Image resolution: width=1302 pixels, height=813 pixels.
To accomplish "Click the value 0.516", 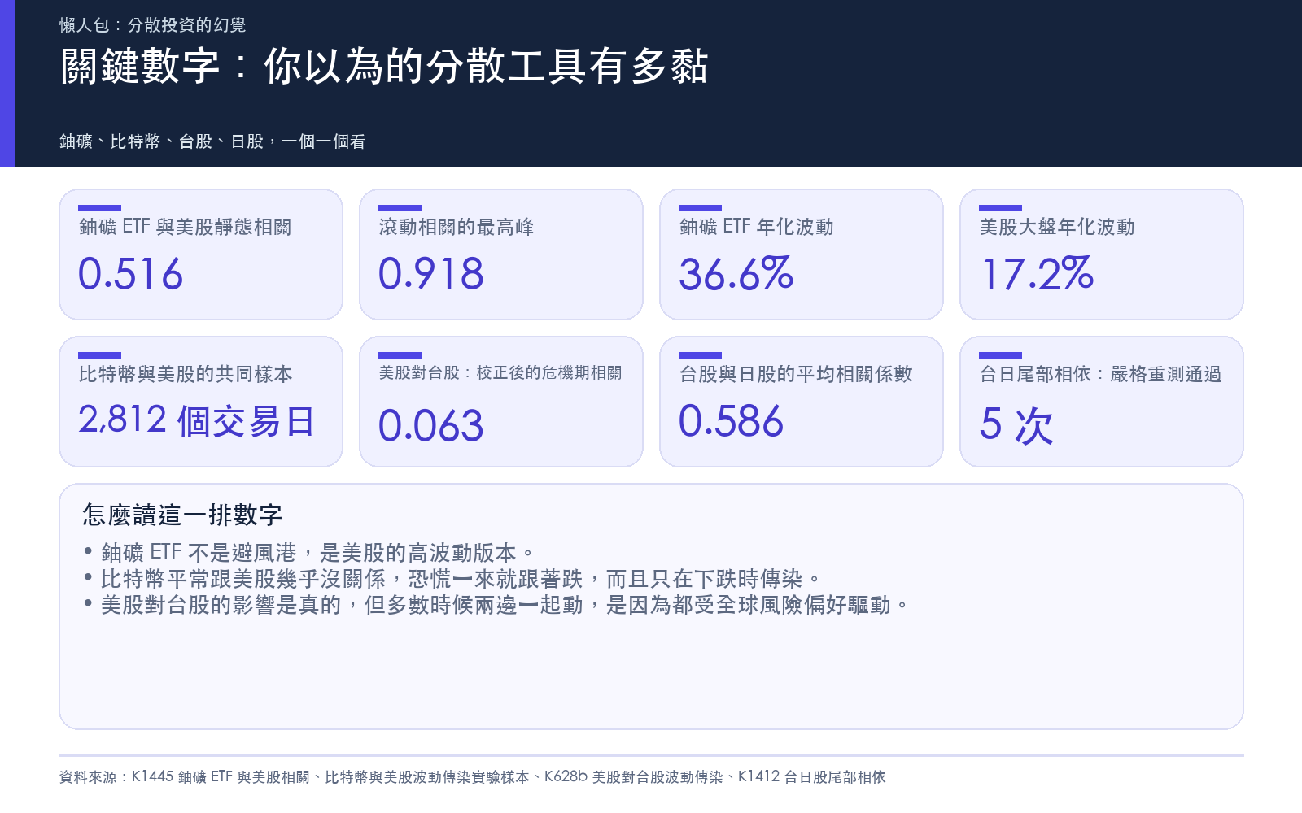I will [x=130, y=274].
